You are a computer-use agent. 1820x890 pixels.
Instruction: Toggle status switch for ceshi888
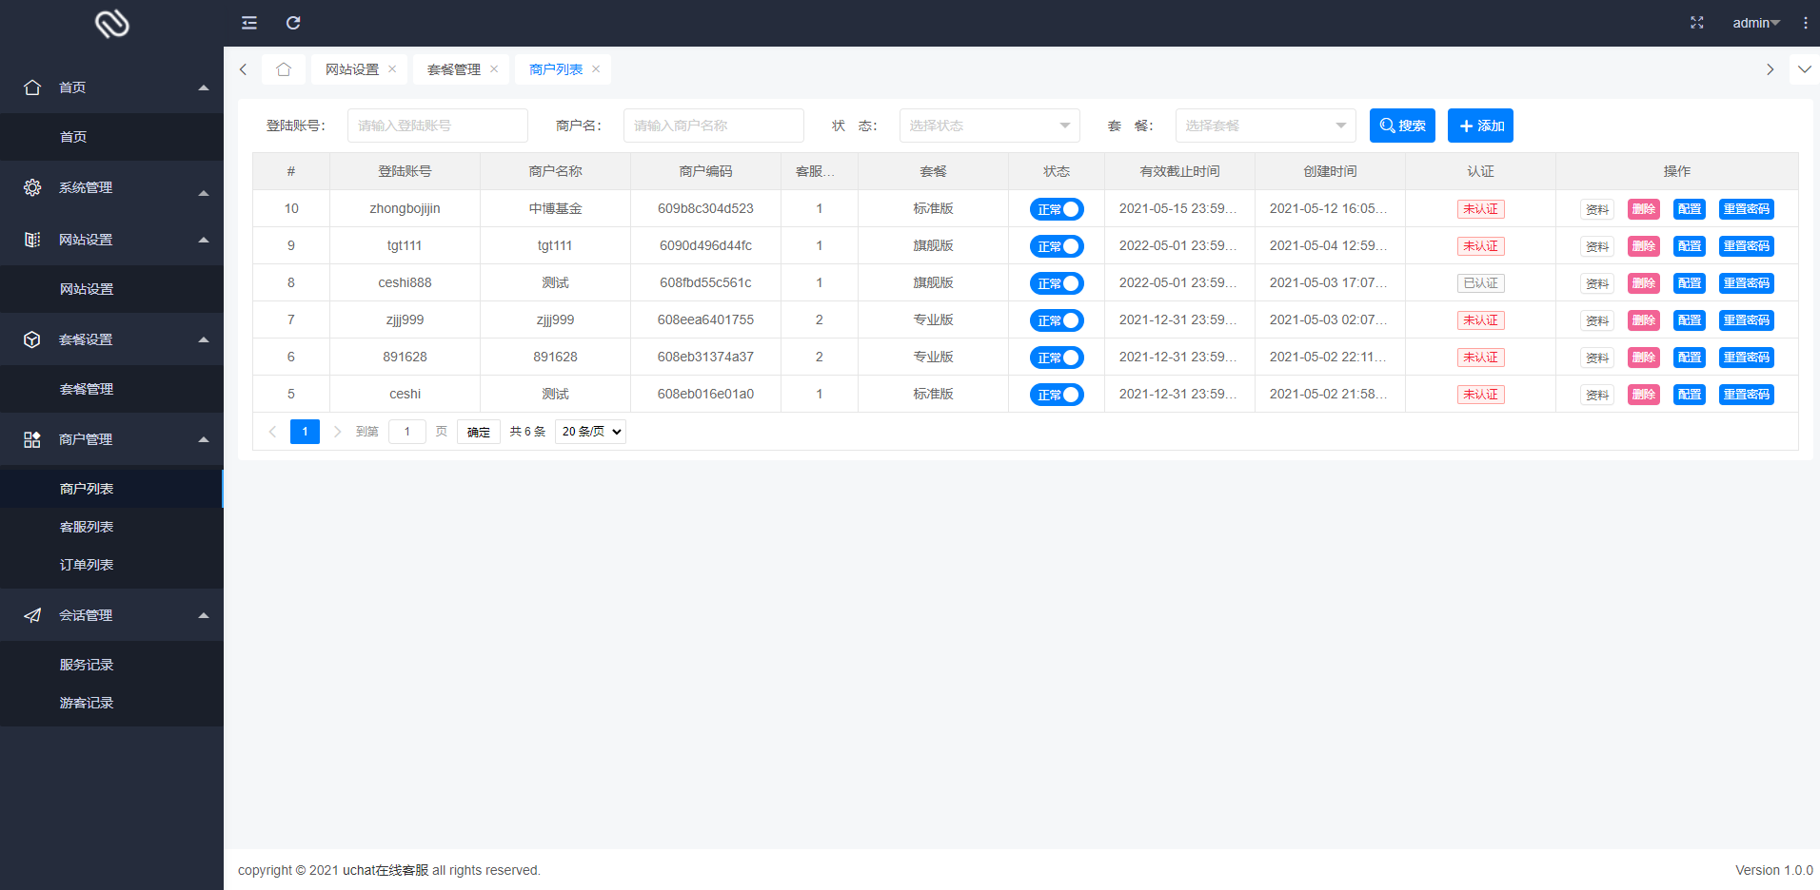coord(1057,283)
